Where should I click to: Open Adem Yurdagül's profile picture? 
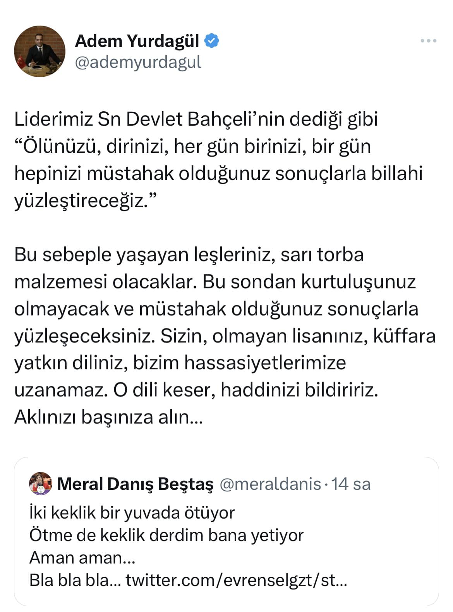tap(39, 52)
